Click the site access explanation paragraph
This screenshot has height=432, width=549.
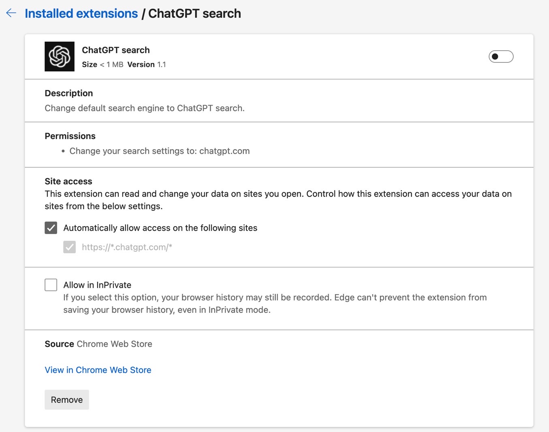pyautogui.click(x=278, y=200)
